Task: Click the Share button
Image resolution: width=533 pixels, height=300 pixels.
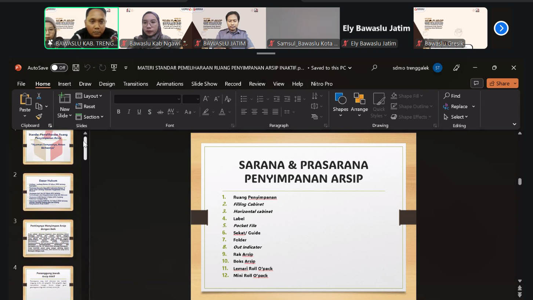Action: point(502,83)
